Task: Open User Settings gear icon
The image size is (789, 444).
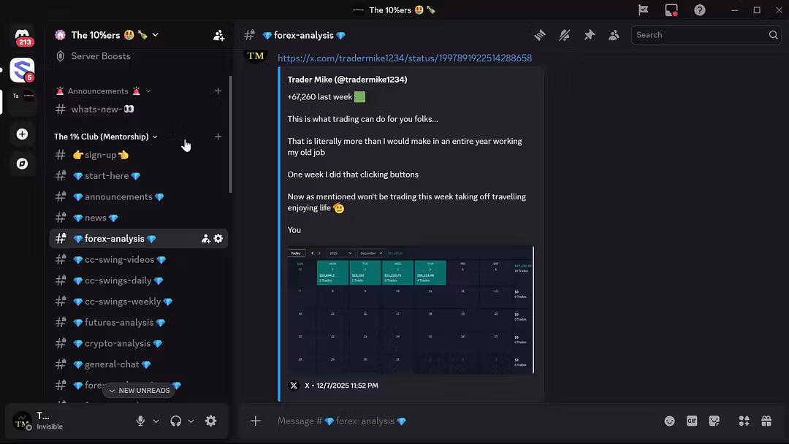Action: 210,421
